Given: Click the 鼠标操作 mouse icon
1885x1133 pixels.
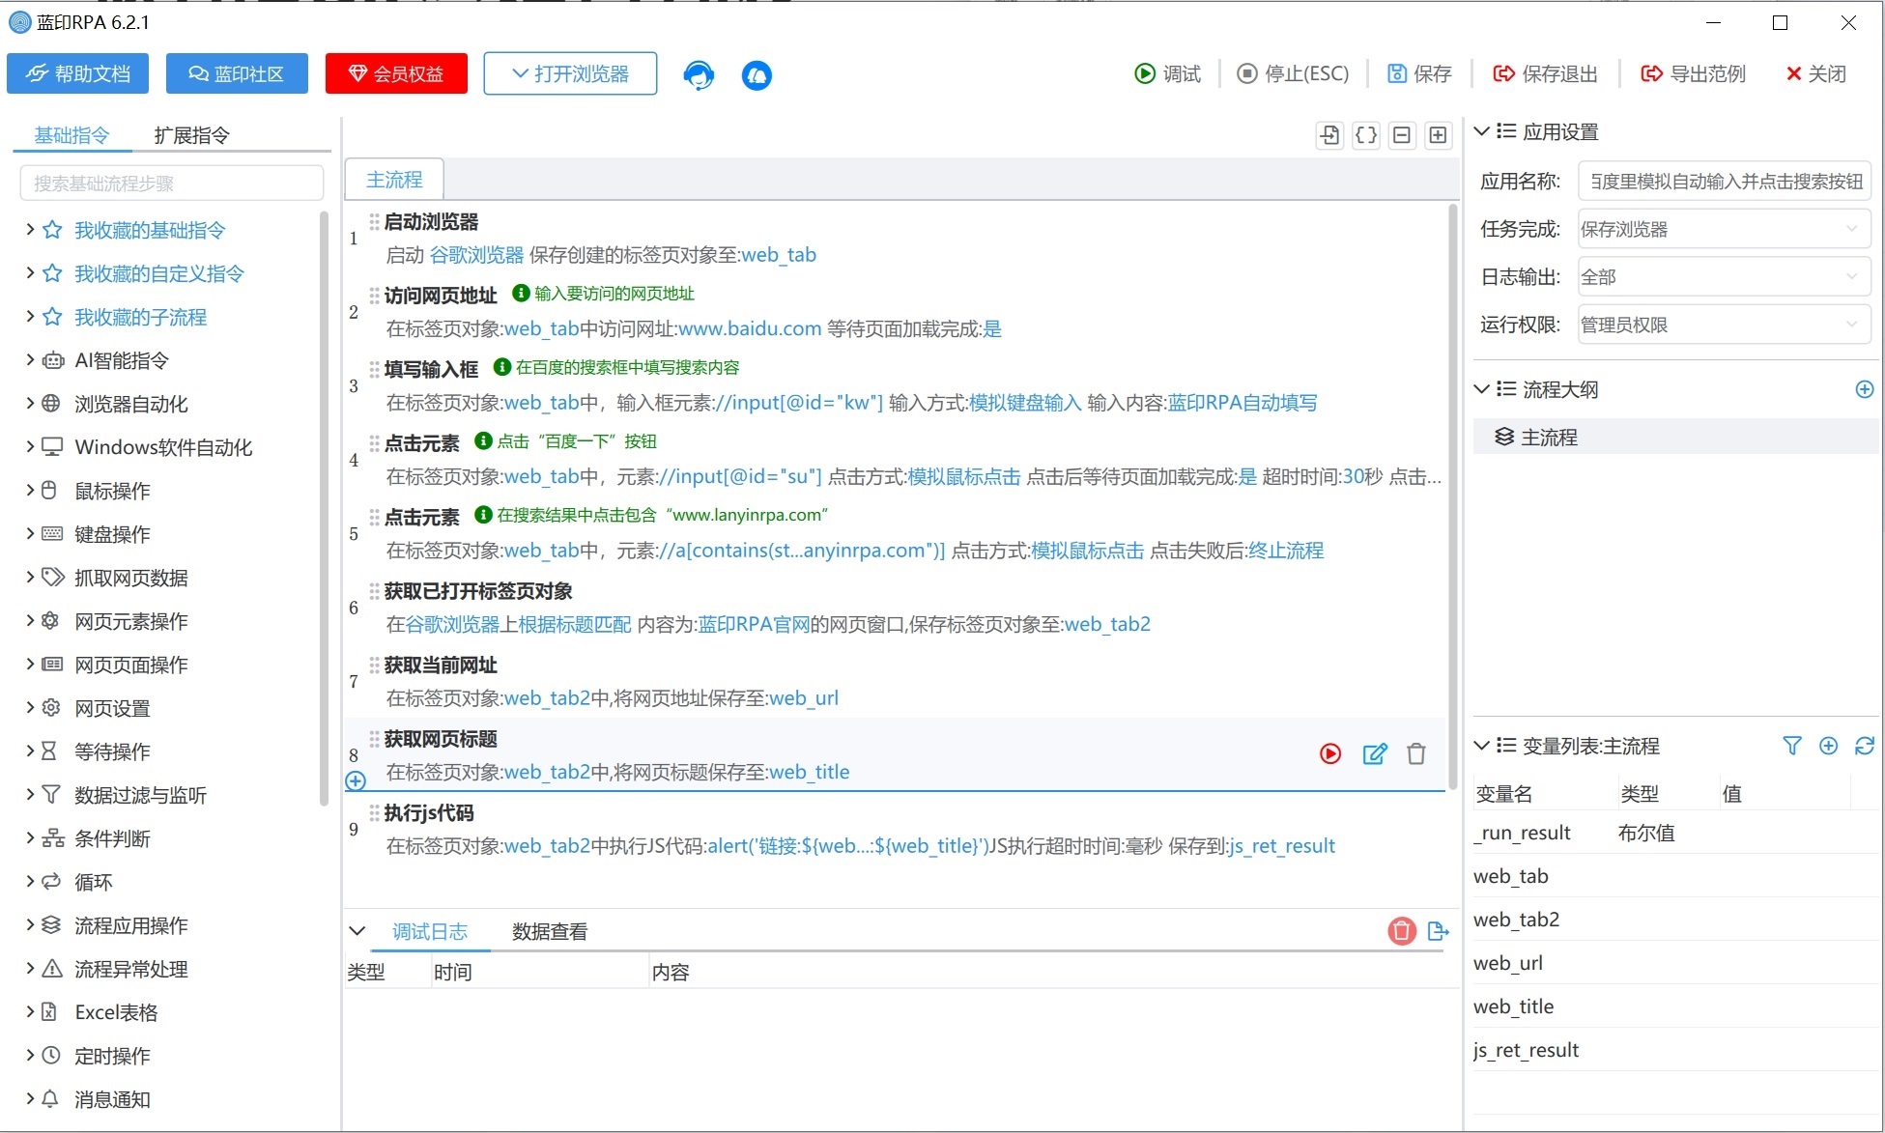Looking at the screenshot, I should (x=50, y=491).
